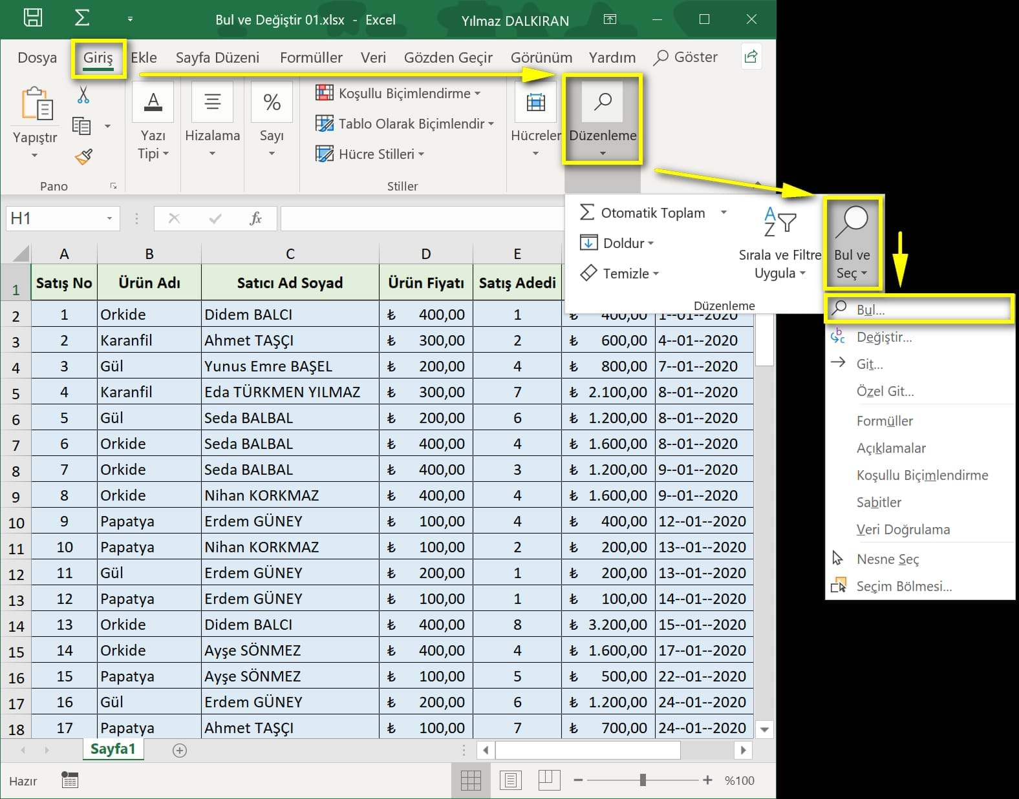Open the Sayı number format group
The height and width of the screenshot is (799, 1019).
pos(272,121)
